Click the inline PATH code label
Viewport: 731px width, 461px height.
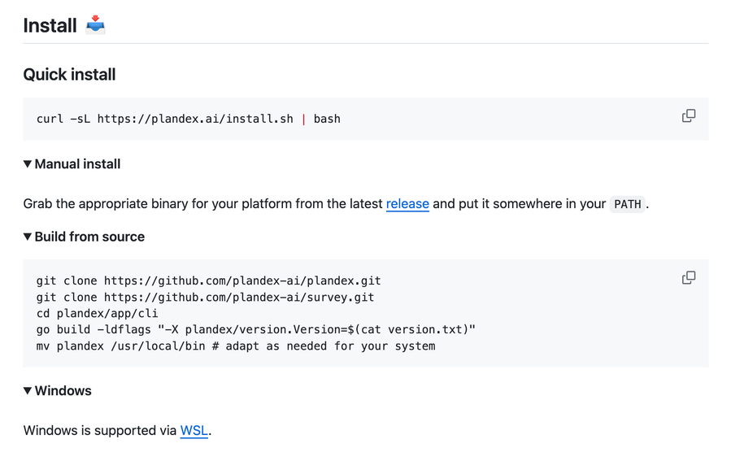(x=628, y=204)
